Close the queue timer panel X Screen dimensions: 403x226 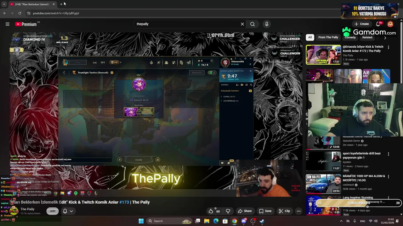tap(251, 71)
